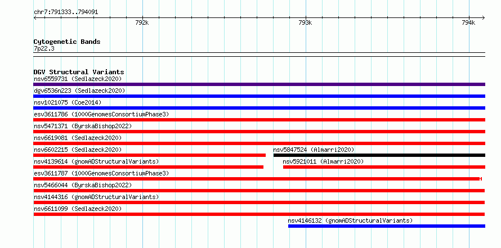Screen dimensions: 501x248
Task: Select the blue nsv4146132 variant bar
Action: (387, 226)
